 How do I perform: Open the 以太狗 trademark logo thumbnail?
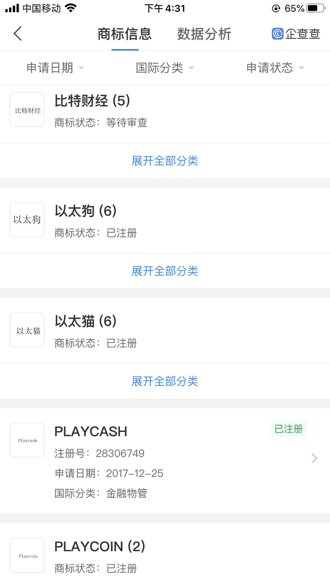tap(27, 220)
